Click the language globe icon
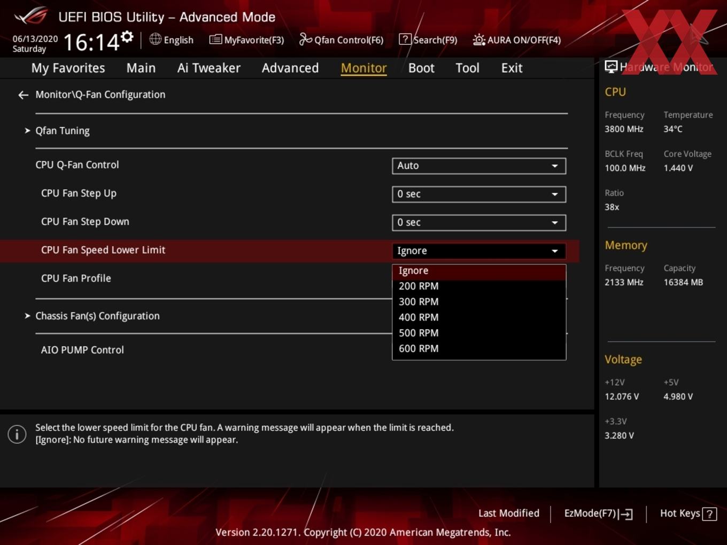 pos(155,39)
